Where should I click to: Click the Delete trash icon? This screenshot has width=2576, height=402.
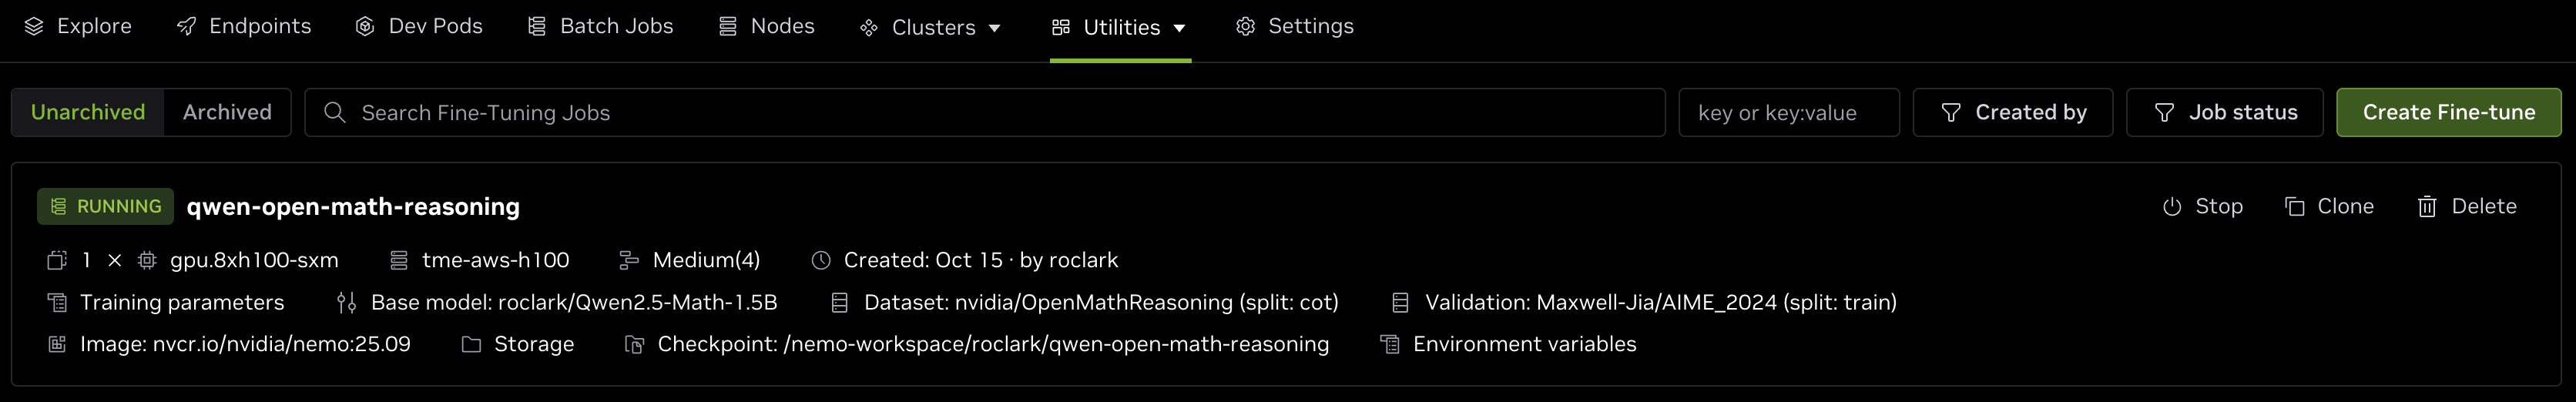[2426, 207]
